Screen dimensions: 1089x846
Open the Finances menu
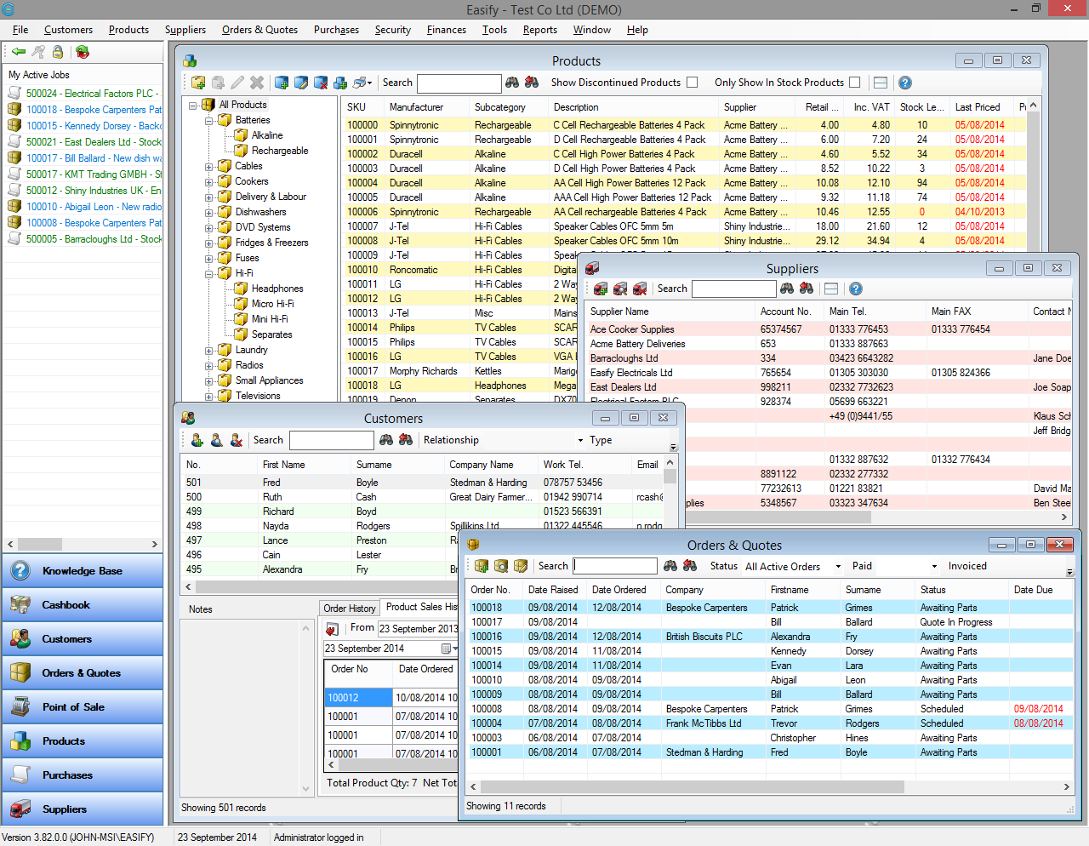(447, 30)
